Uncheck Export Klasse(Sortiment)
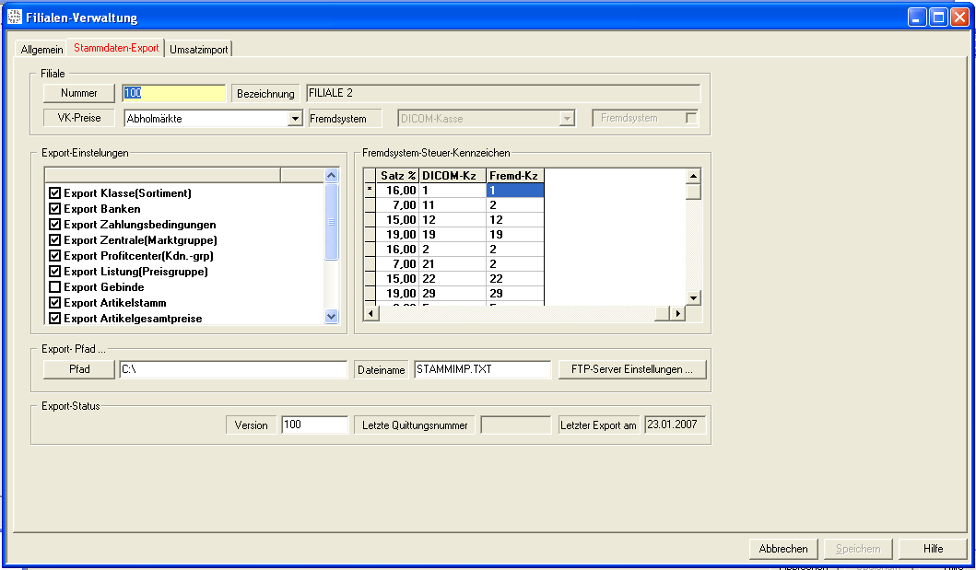This screenshot has height=570, width=976. [54, 193]
